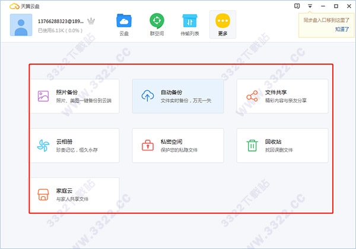Click the 文件实时备份，万无一失 description
This screenshot has width=356, height=249.
(x=186, y=100)
